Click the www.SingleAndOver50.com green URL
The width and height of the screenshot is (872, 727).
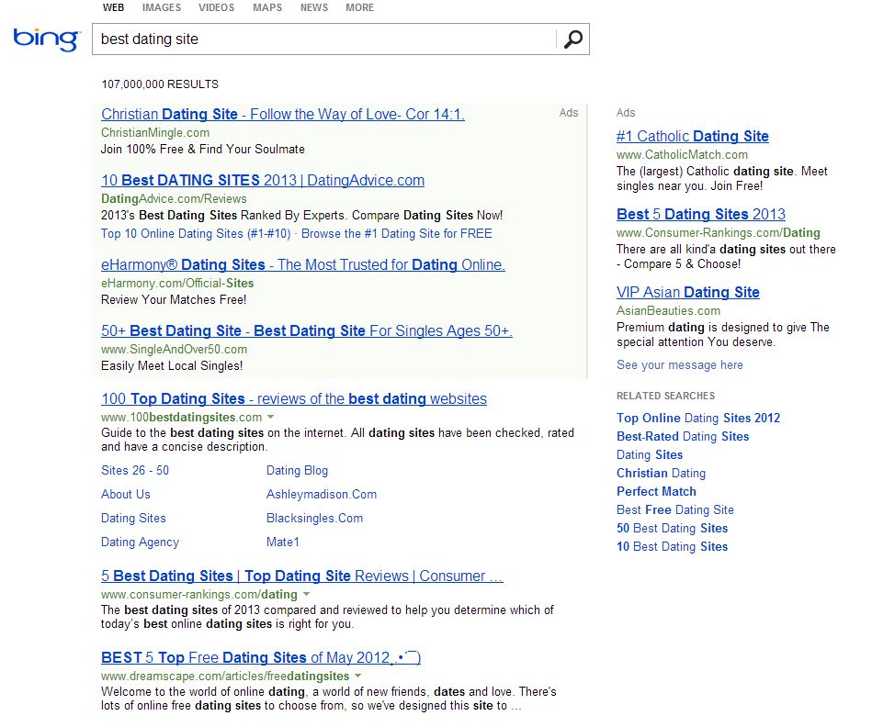(x=174, y=350)
